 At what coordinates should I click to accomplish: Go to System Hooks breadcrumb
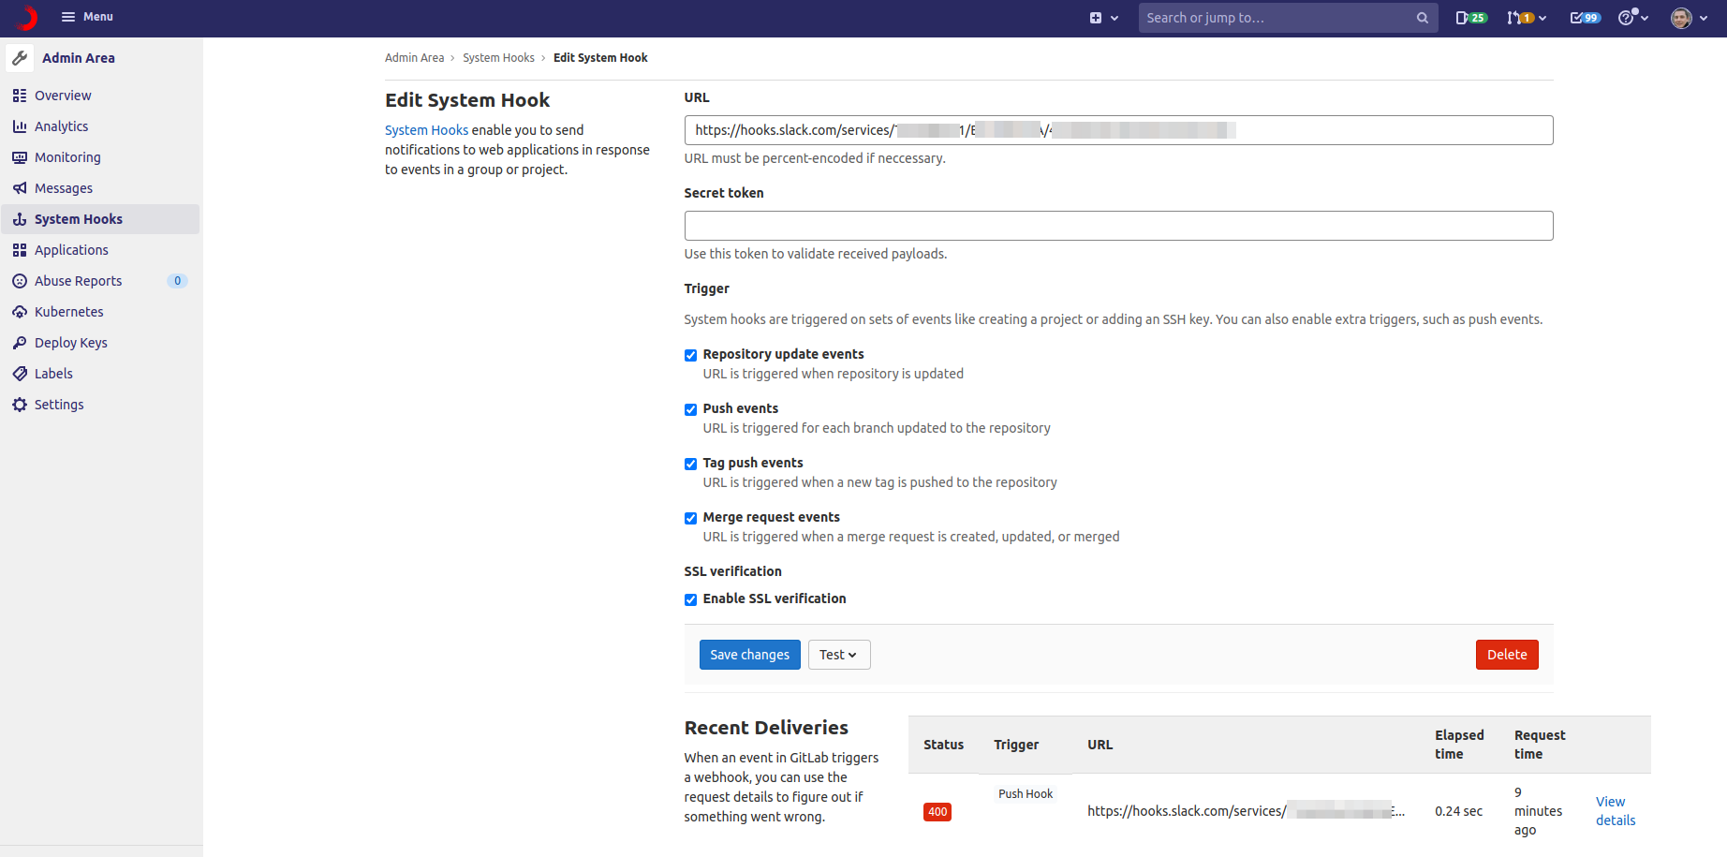click(498, 58)
